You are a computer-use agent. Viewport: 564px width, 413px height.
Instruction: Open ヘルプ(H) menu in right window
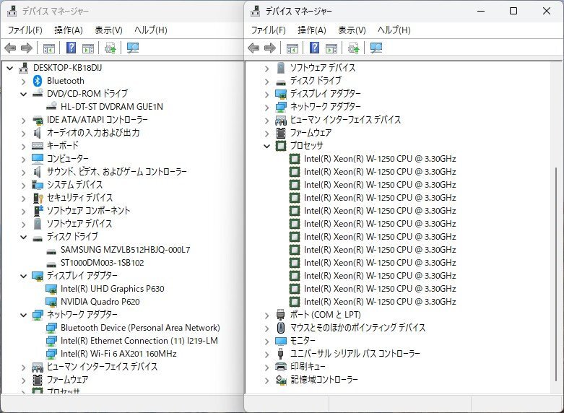[394, 30]
